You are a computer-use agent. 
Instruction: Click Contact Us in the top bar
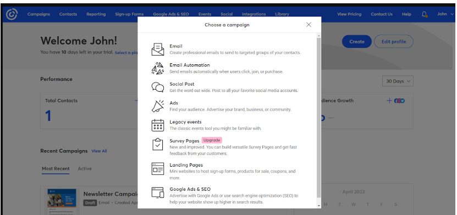pyautogui.click(x=382, y=14)
